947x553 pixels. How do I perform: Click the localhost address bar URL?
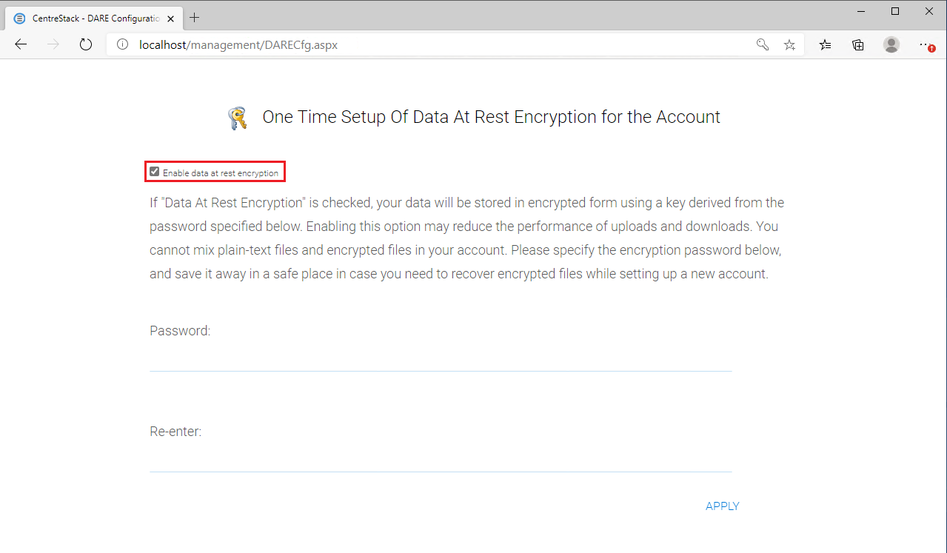coord(238,44)
